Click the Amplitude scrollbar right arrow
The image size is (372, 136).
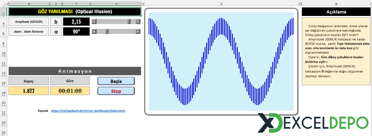pos(138,22)
